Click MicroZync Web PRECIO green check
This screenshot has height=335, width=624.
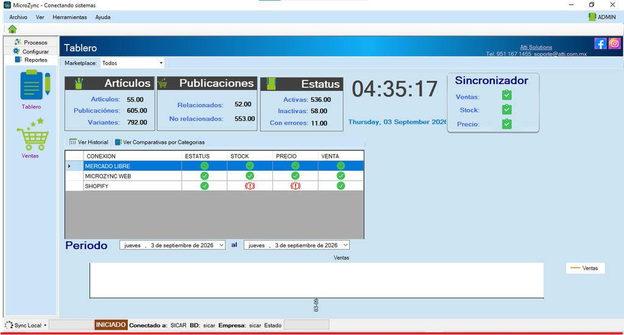[x=296, y=176]
